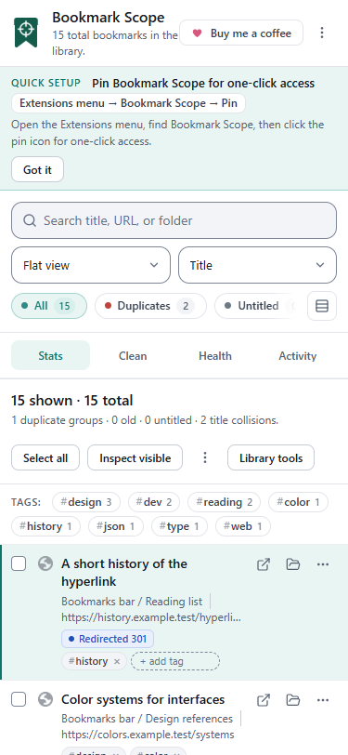The height and width of the screenshot is (755, 348).
Task: Click globe favicon of hyperlink history bookmark
Action: (x=45, y=563)
